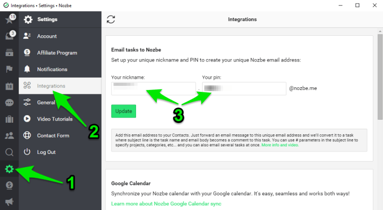Screen dimensions: 383x210
Task: Open the Priority star icon in sidebar
Action: click(x=9, y=20)
